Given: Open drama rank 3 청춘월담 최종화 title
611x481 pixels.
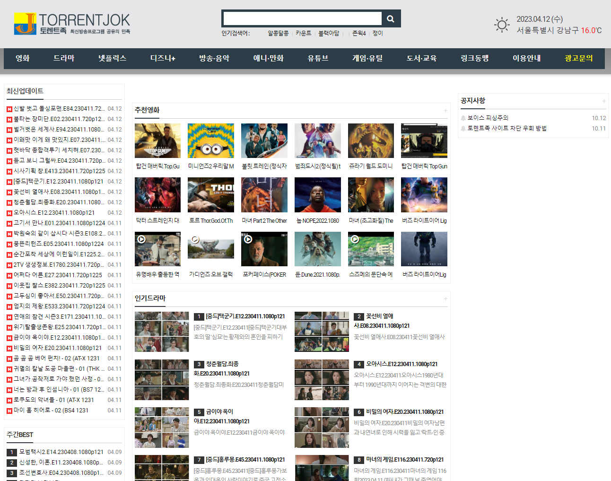Looking at the screenshot, I should [x=222, y=369].
